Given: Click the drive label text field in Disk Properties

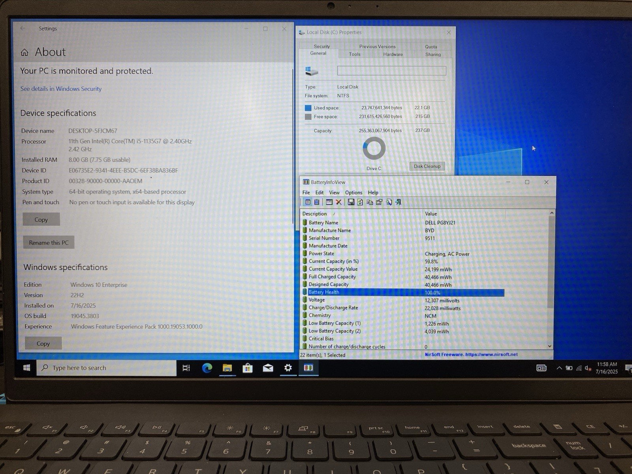Looking at the screenshot, I should (x=391, y=71).
